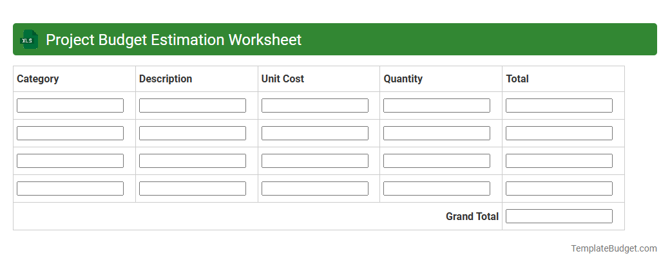Screen dimensions: 670x267
Task: Focus Category input in third row
Action: pyautogui.click(x=70, y=161)
